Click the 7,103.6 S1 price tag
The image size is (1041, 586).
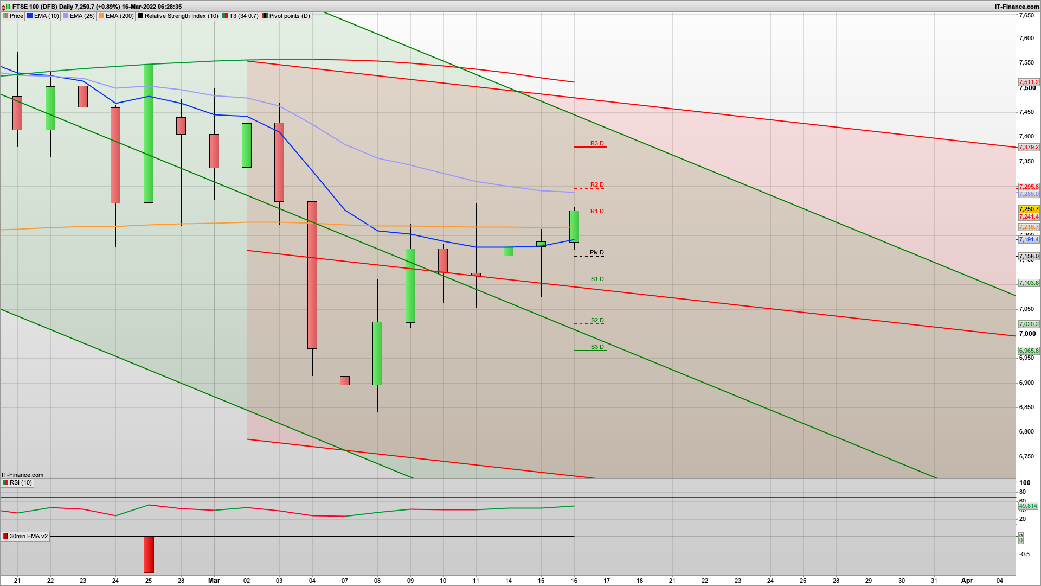click(1029, 283)
